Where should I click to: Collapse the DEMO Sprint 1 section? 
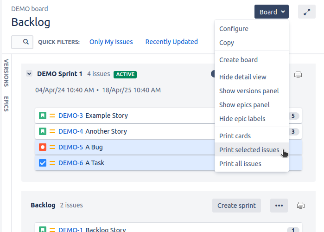29,74
